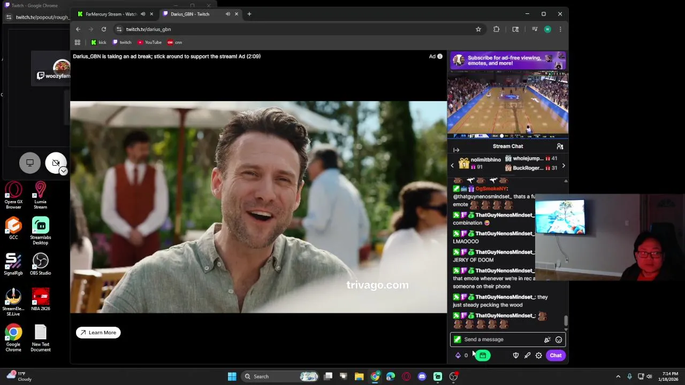685x385 pixels.
Task: Open the Chrome apps grid shortcut
Action: click(x=78, y=42)
